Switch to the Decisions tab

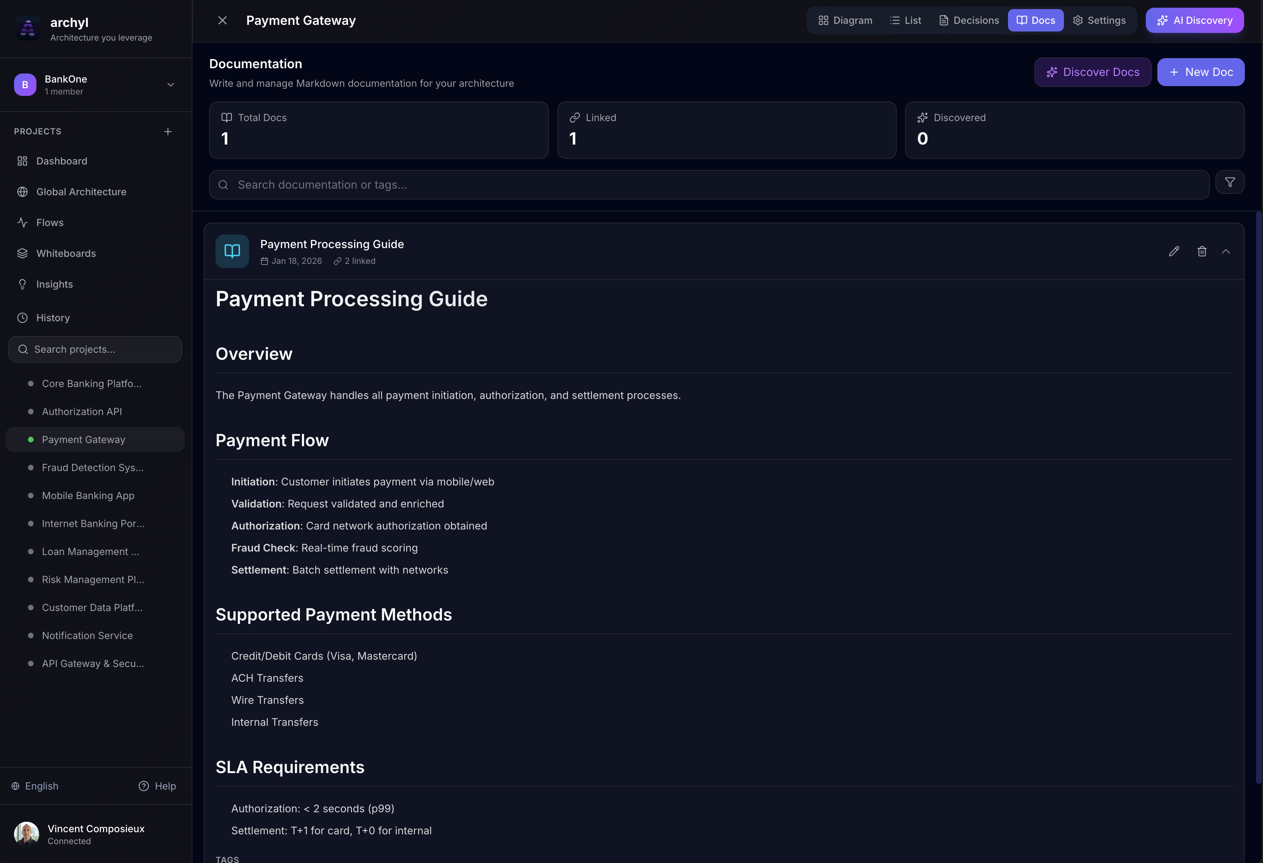coord(969,21)
